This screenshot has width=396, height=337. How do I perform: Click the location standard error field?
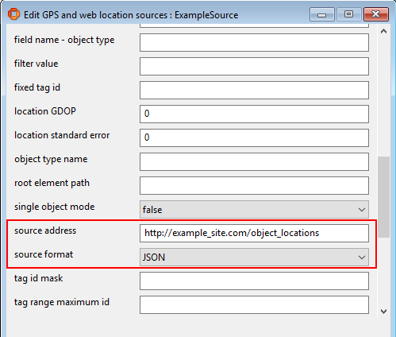coord(254,138)
